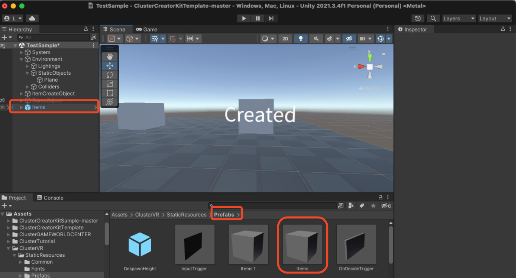
Task: Select the Hand view tool
Action: pyautogui.click(x=109, y=56)
